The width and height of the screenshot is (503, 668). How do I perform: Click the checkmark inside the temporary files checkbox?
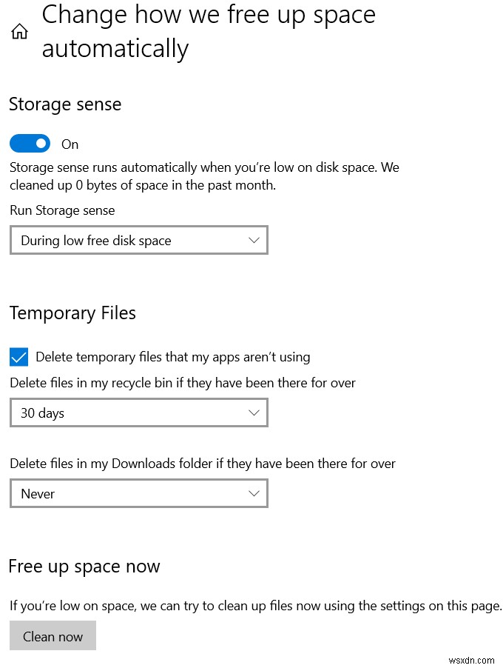(x=18, y=357)
